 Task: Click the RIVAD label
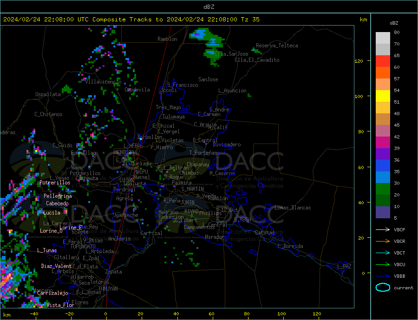[192, 211]
